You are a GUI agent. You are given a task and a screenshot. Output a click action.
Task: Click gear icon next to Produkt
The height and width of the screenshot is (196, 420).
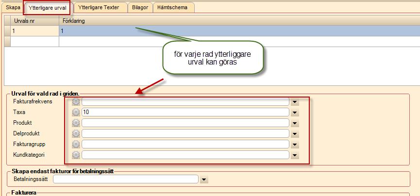(x=76, y=123)
